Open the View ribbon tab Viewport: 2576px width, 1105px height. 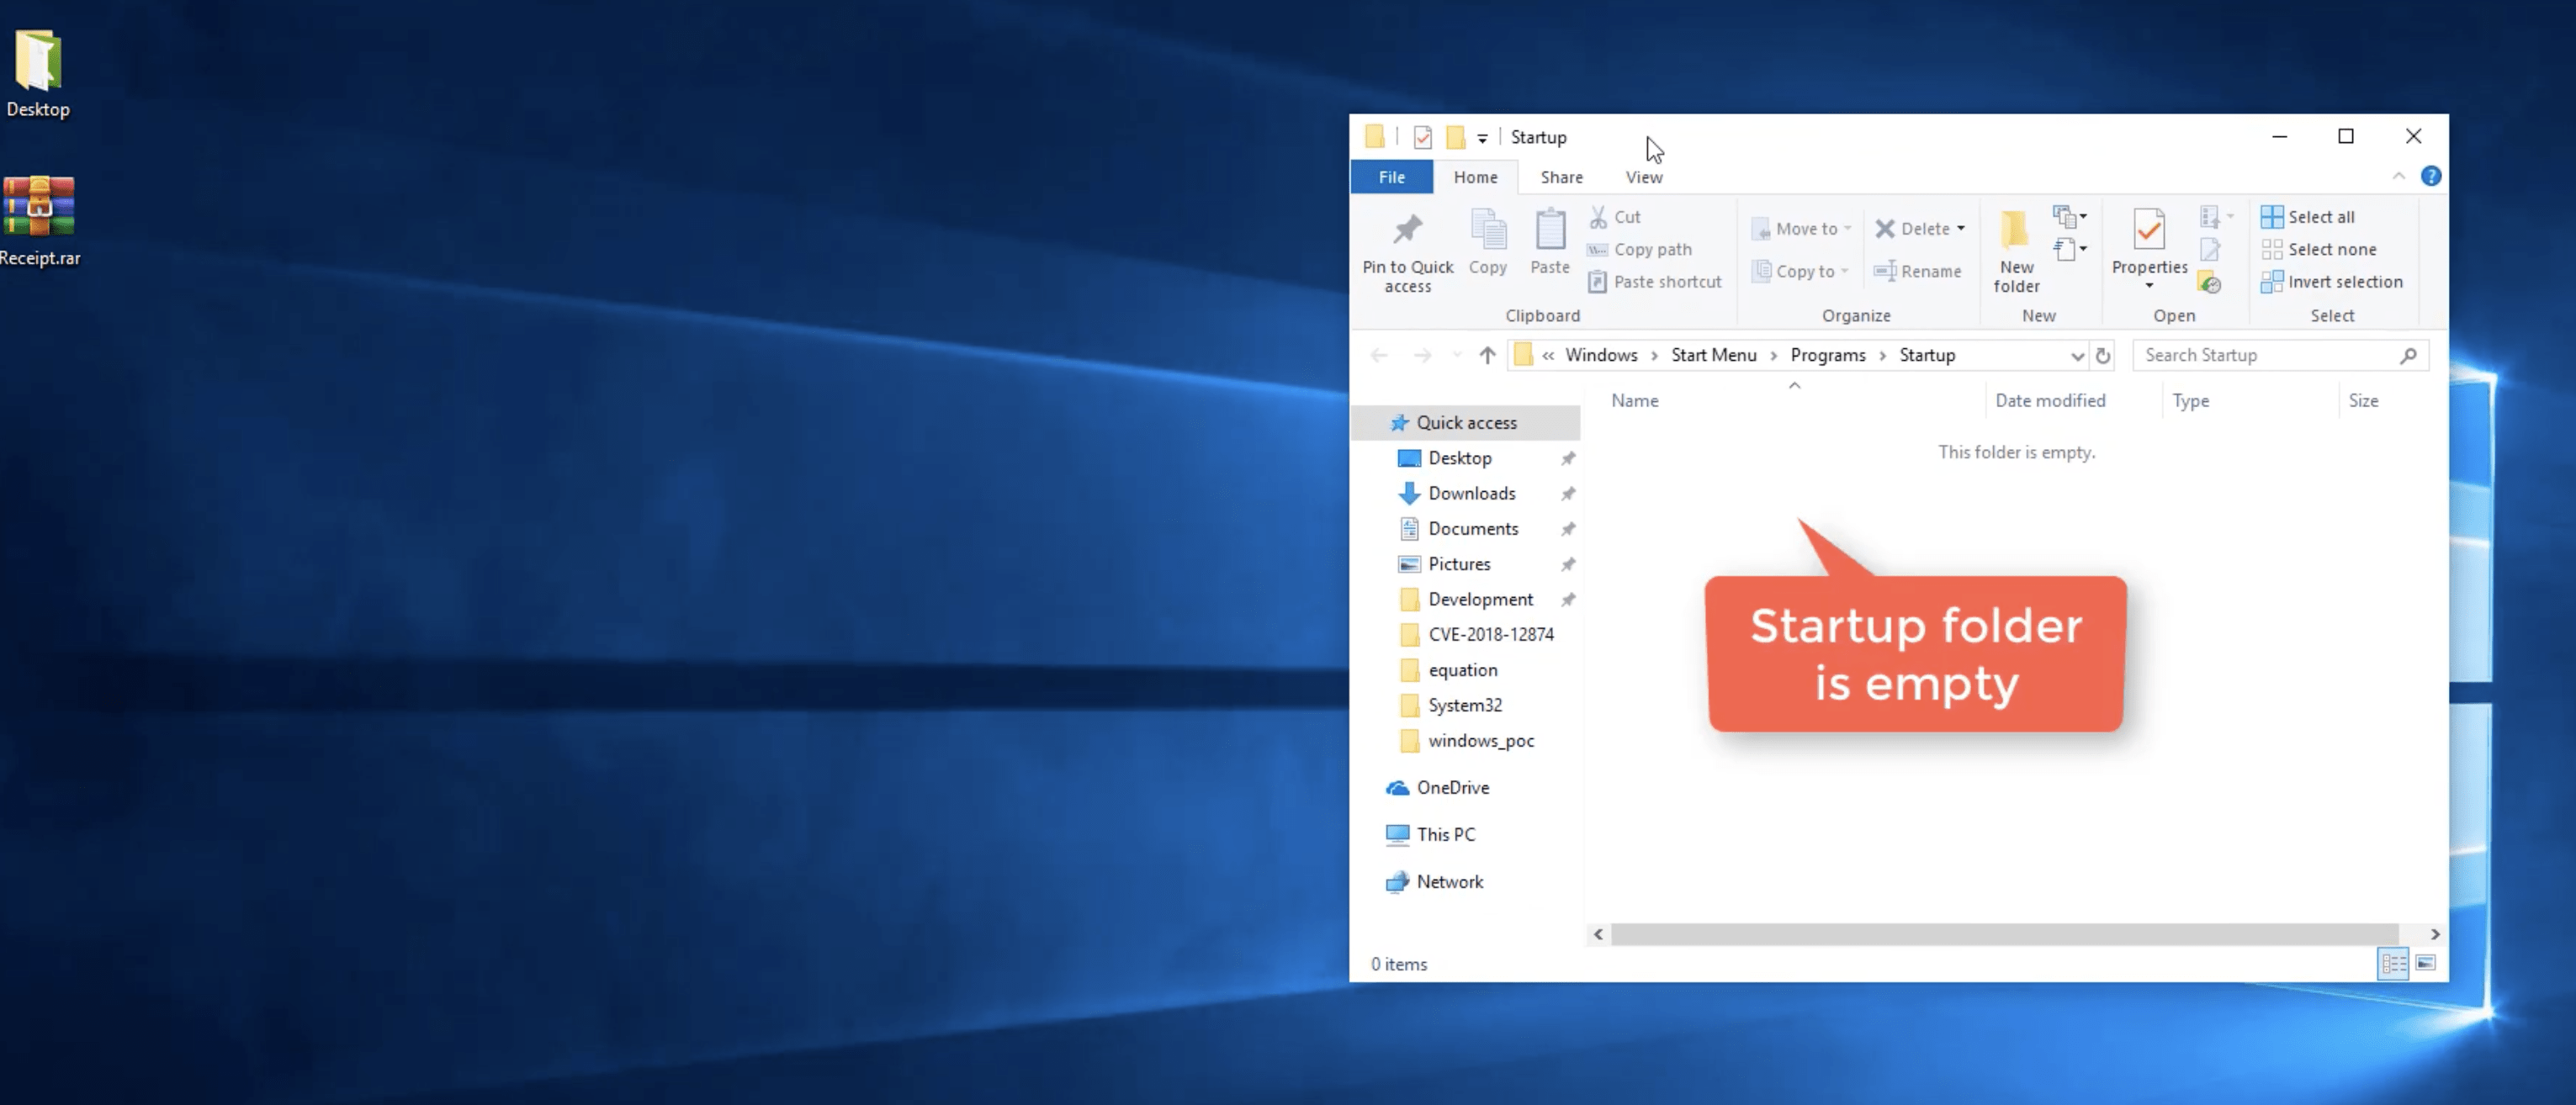click(x=1643, y=177)
